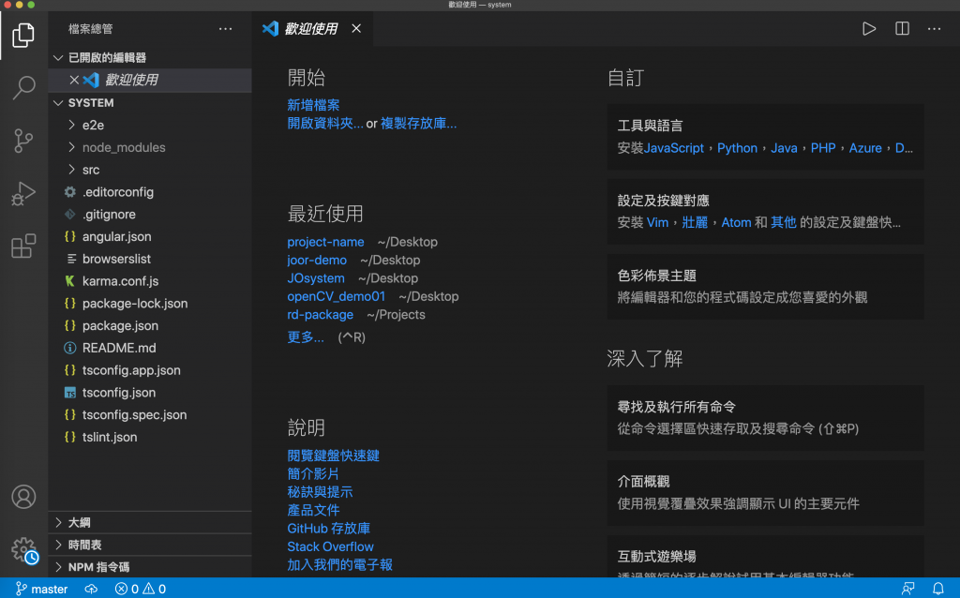
Task: Select the 歡迎使用 editor tab
Action: [x=312, y=29]
